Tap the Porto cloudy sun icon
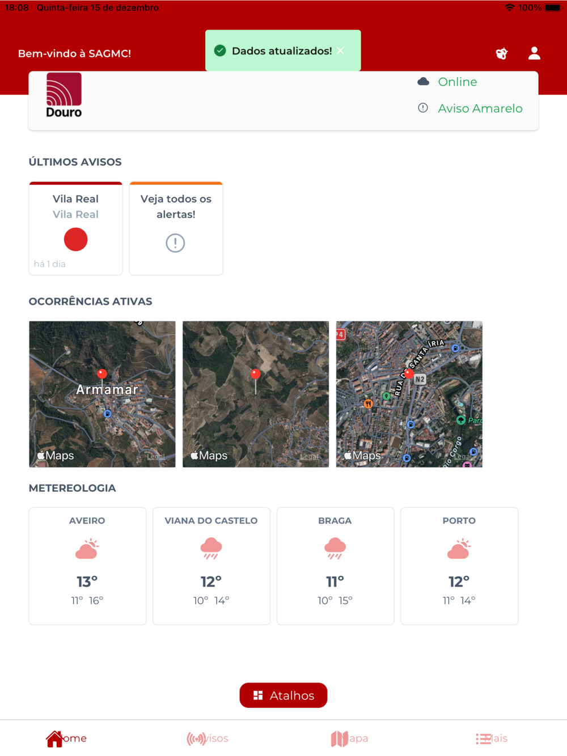The width and height of the screenshot is (567, 756). coord(459,549)
